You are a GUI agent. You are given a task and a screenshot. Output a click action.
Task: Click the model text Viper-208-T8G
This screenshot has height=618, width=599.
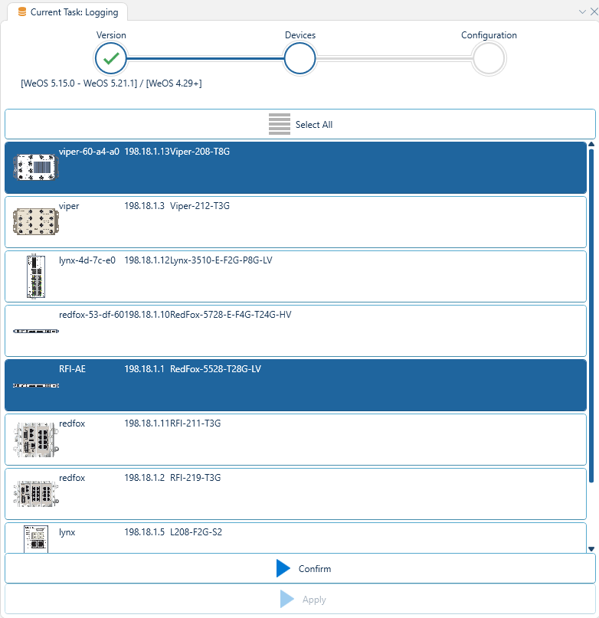point(199,152)
